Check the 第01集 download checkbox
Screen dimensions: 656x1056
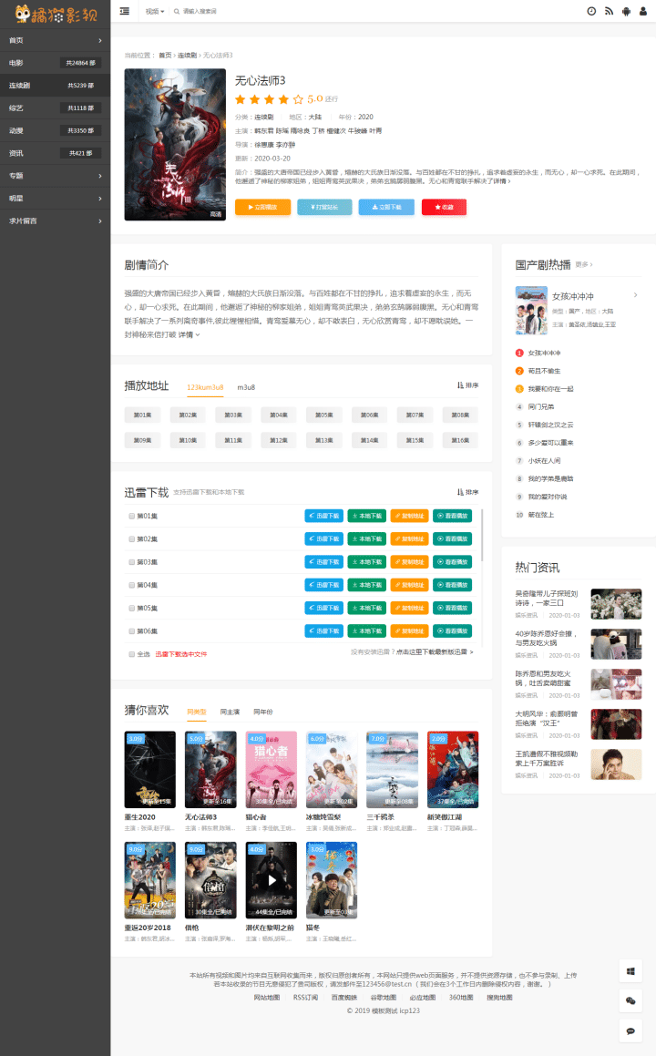pyautogui.click(x=132, y=516)
